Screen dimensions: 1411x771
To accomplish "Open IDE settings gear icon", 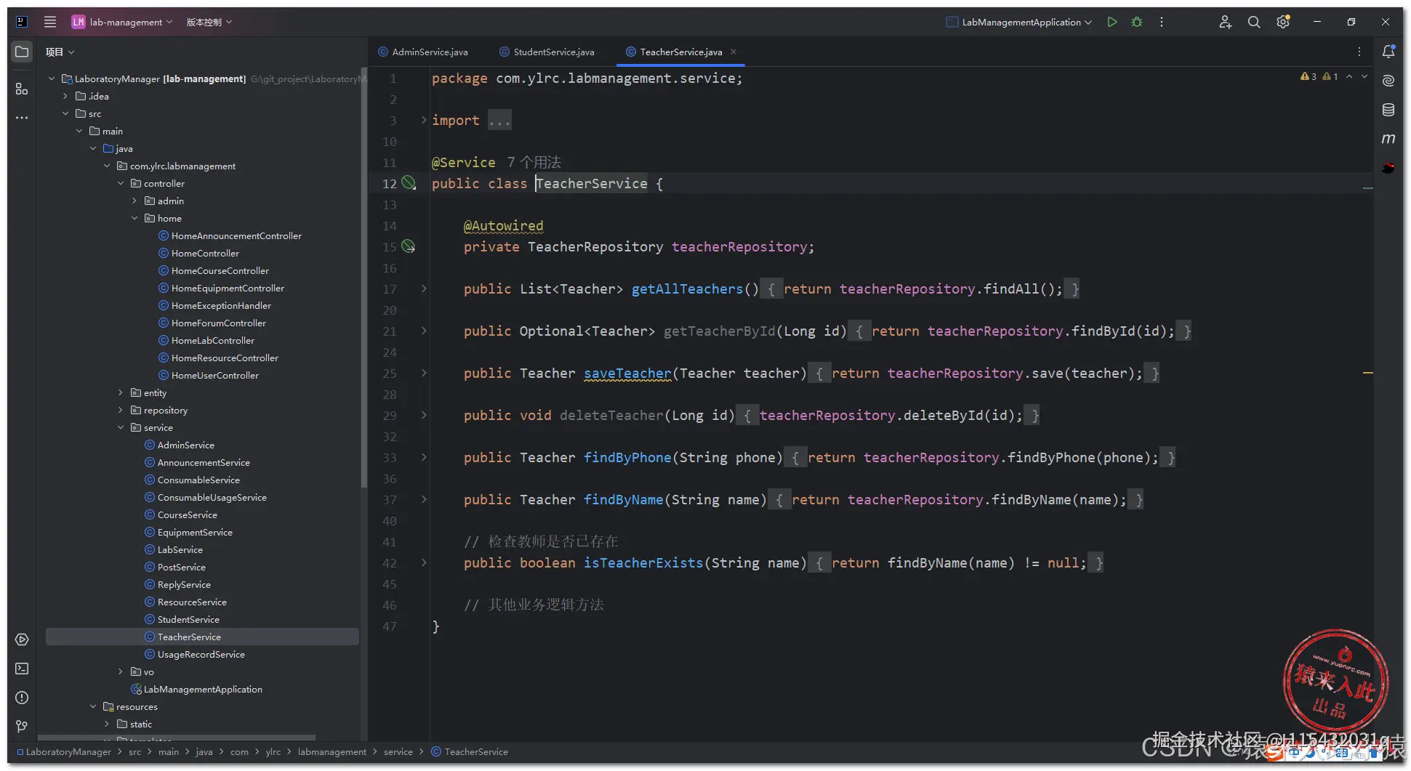I will 1283,22.
